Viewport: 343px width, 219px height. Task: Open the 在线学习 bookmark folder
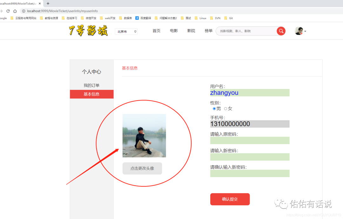[69, 18]
